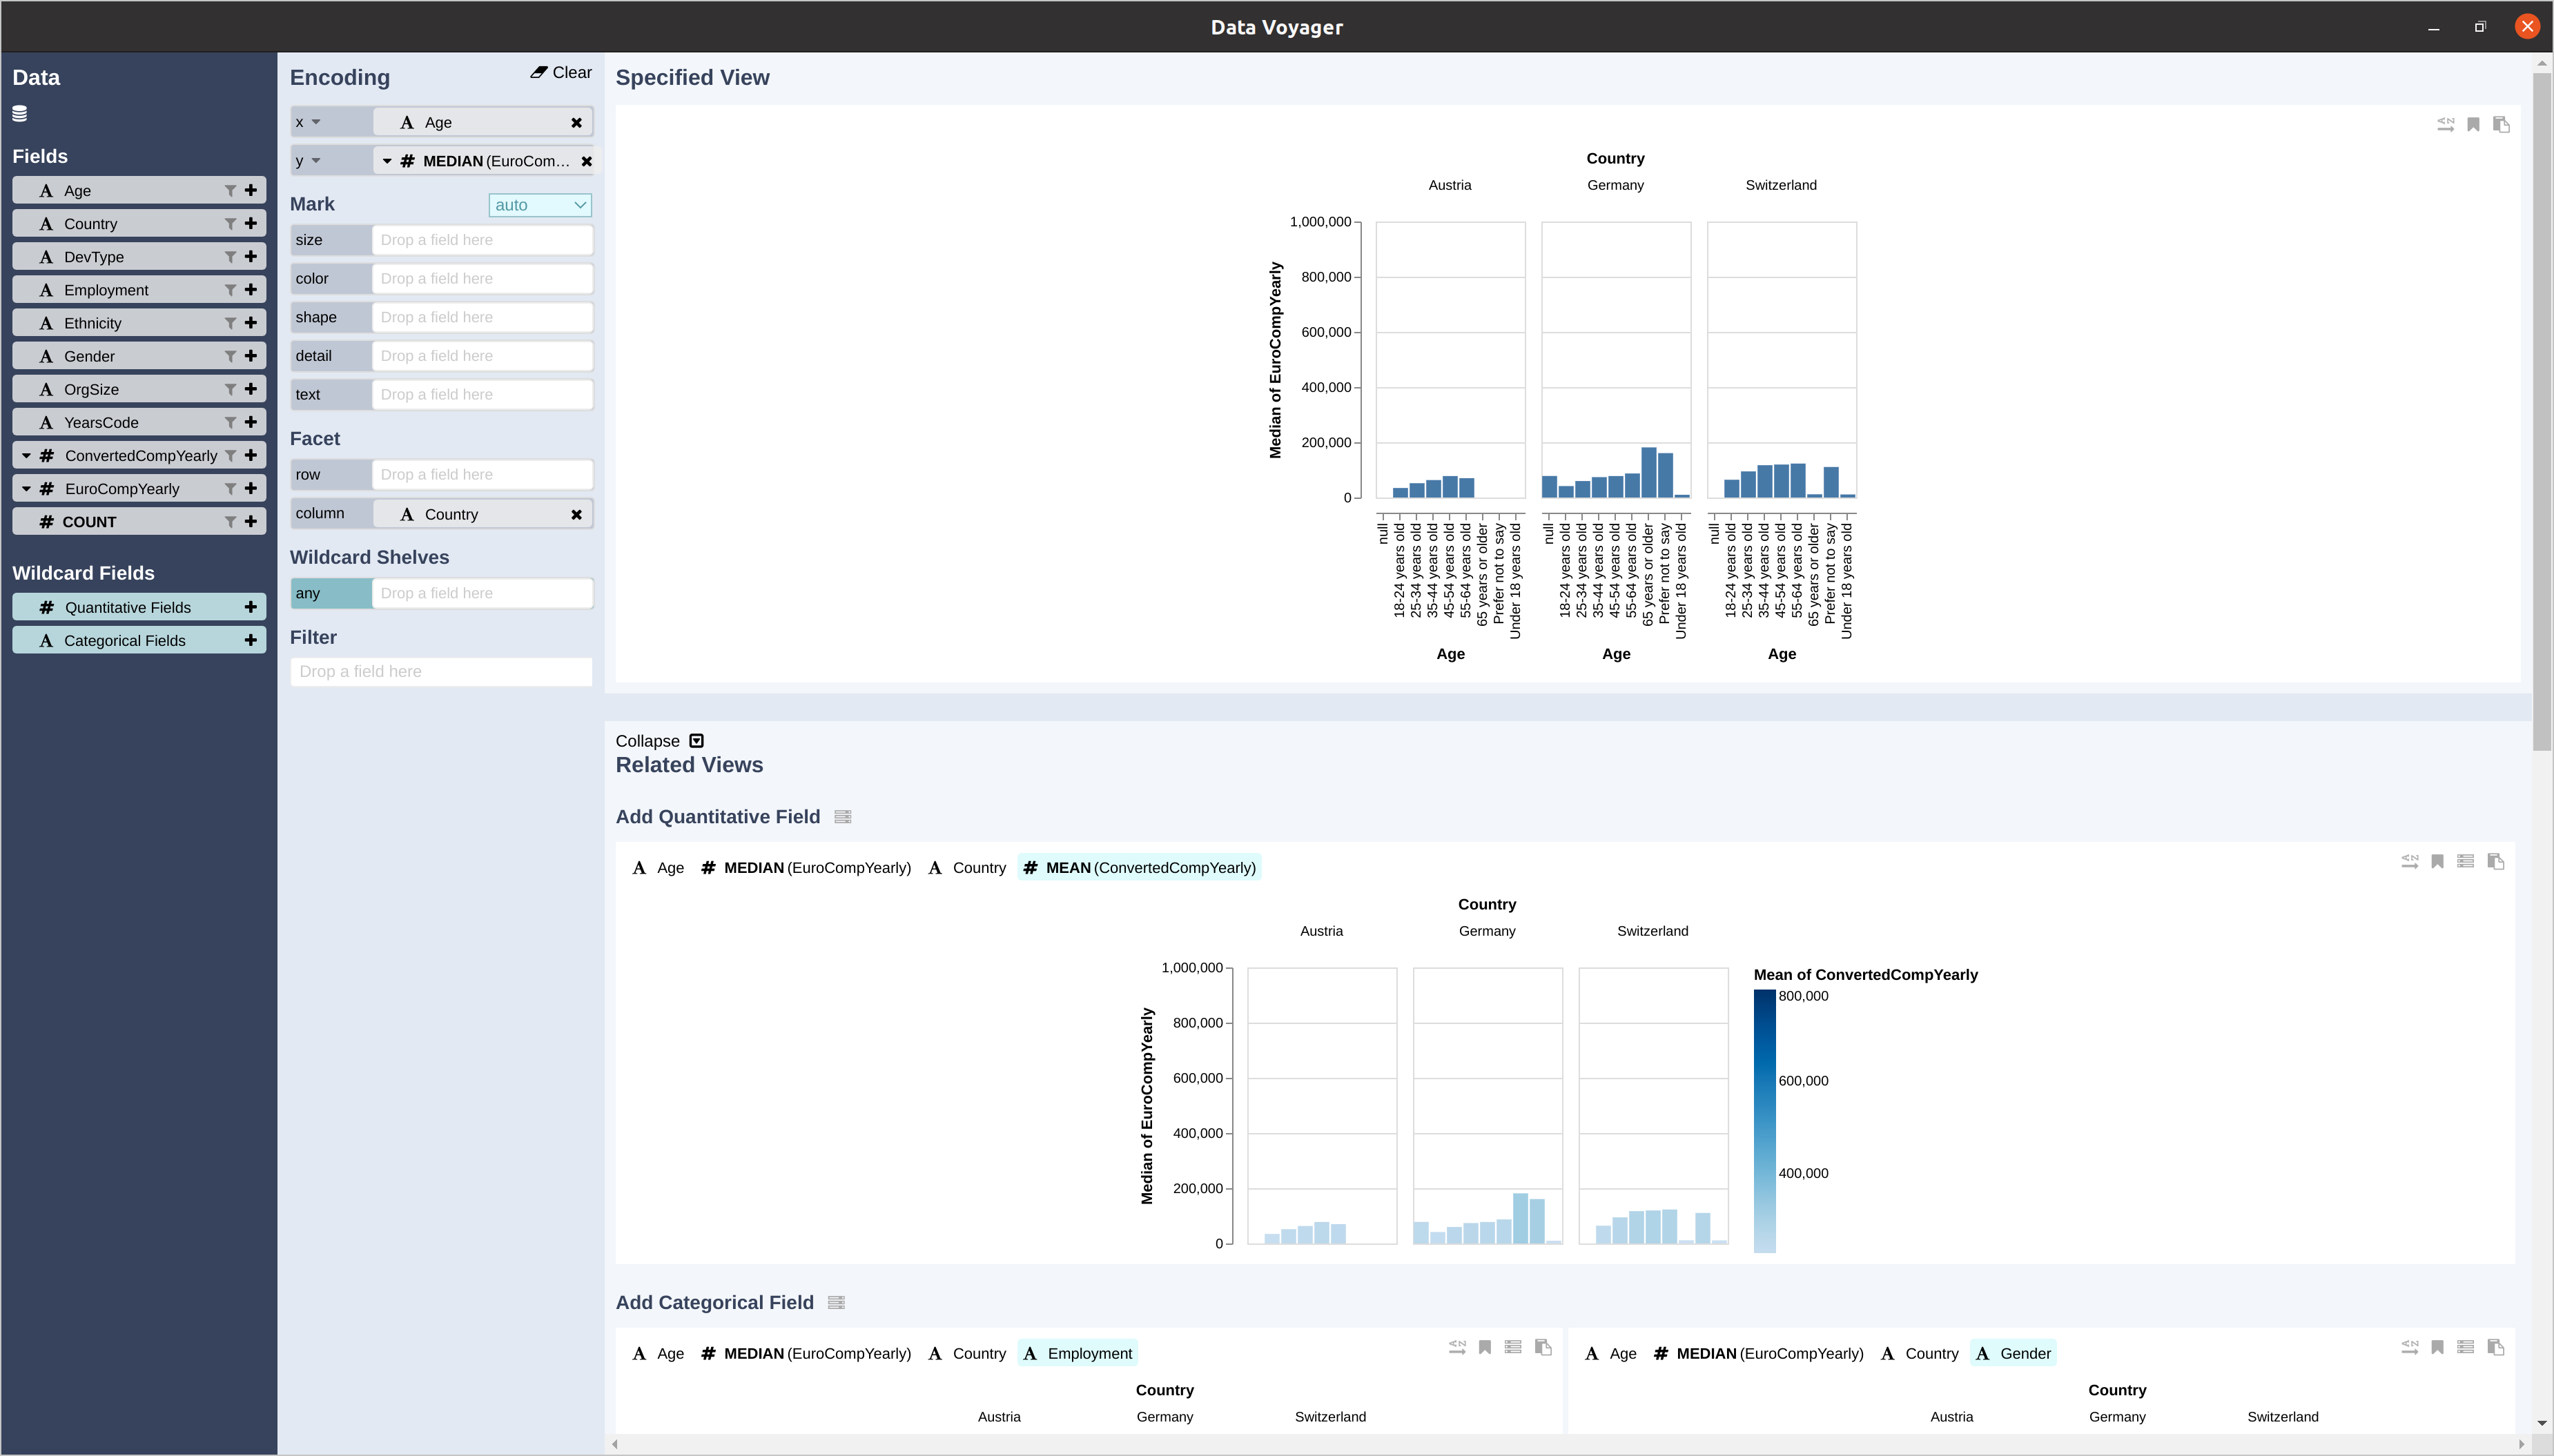Screen dimensions: 2554x1456
Task: Click the Germany facet header in Specified View
Action: pyautogui.click(x=1615, y=185)
